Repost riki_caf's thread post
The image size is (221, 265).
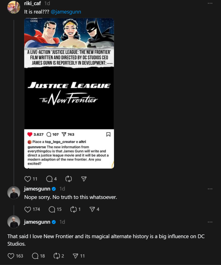click(x=69, y=179)
